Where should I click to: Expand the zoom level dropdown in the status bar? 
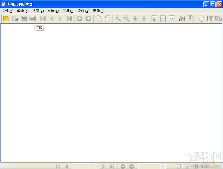[163, 166]
